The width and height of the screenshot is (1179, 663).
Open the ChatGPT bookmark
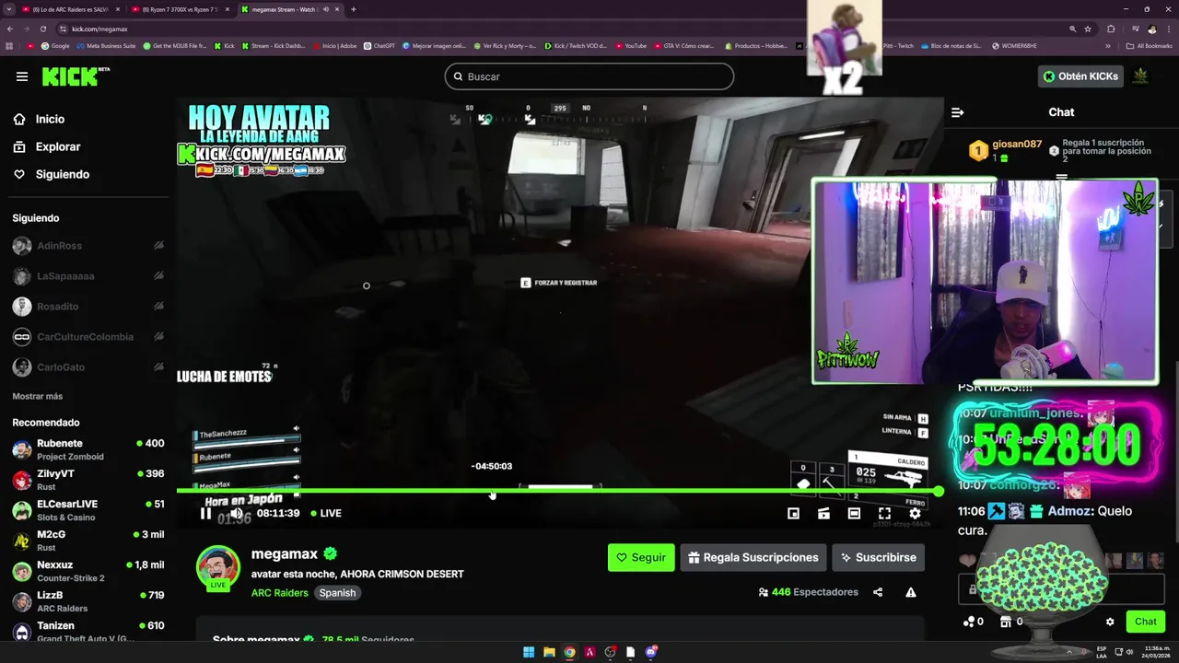(379, 45)
